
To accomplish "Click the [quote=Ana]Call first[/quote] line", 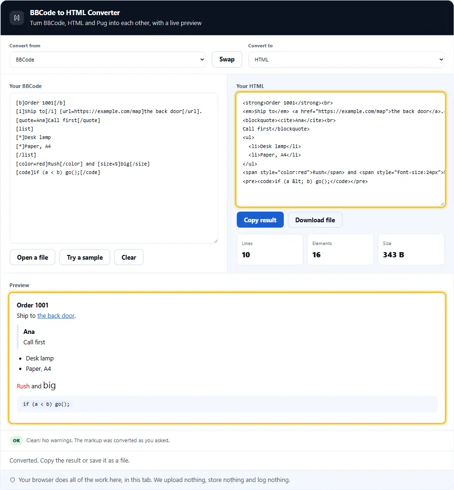I will tap(58, 120).
